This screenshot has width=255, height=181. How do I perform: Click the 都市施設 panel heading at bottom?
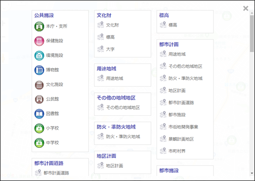click(x=169, y=171)
